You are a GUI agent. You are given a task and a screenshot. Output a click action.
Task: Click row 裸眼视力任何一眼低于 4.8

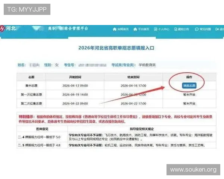(39, 145)
